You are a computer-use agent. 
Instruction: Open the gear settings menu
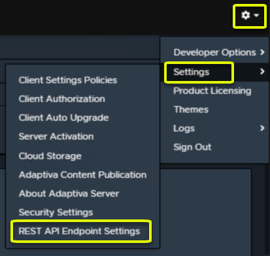[x=250, y=16]
